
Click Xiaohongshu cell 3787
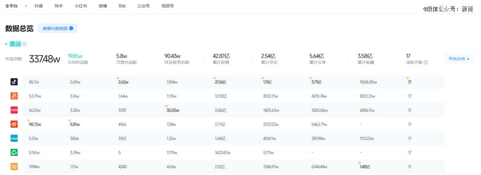click(x=122, y=110)
